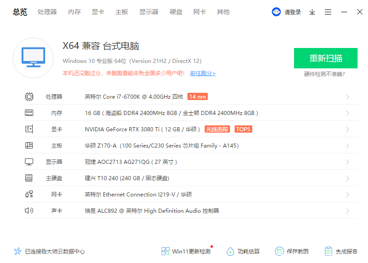This screenshot has width=368, height=263.
Task: Click the red 本机还没跑过分 notice text
Action: 123,73
